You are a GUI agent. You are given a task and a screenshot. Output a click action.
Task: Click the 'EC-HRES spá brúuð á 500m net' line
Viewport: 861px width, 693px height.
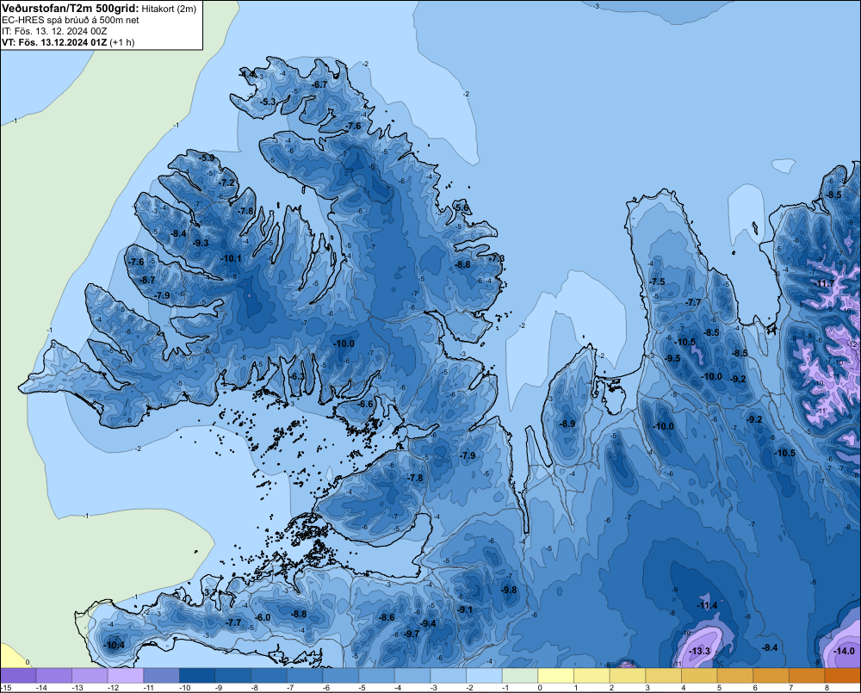click(x=71, y=20)
